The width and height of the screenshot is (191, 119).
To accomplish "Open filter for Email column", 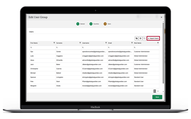I will (132, 43).
